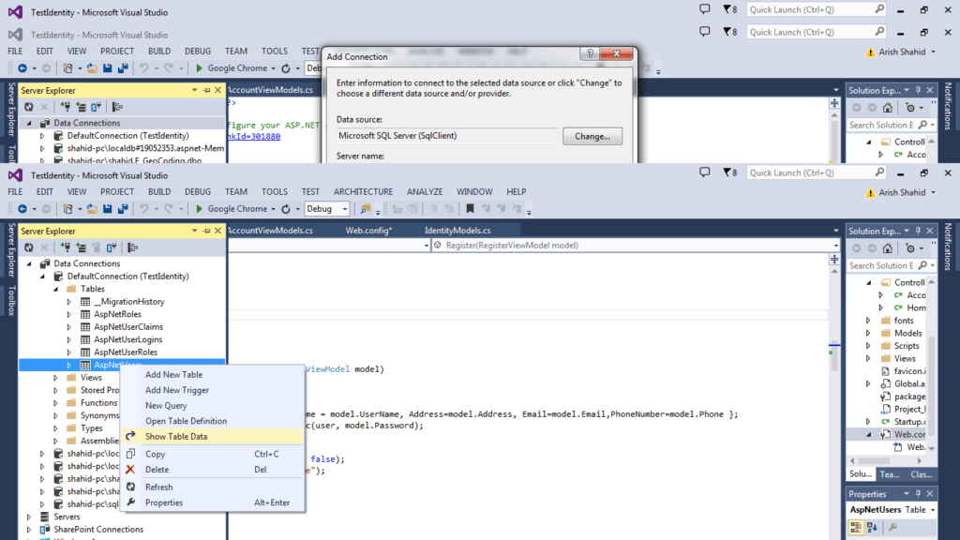Click Connect to Server in the bottom Server Explorer

tap(81, 247)
